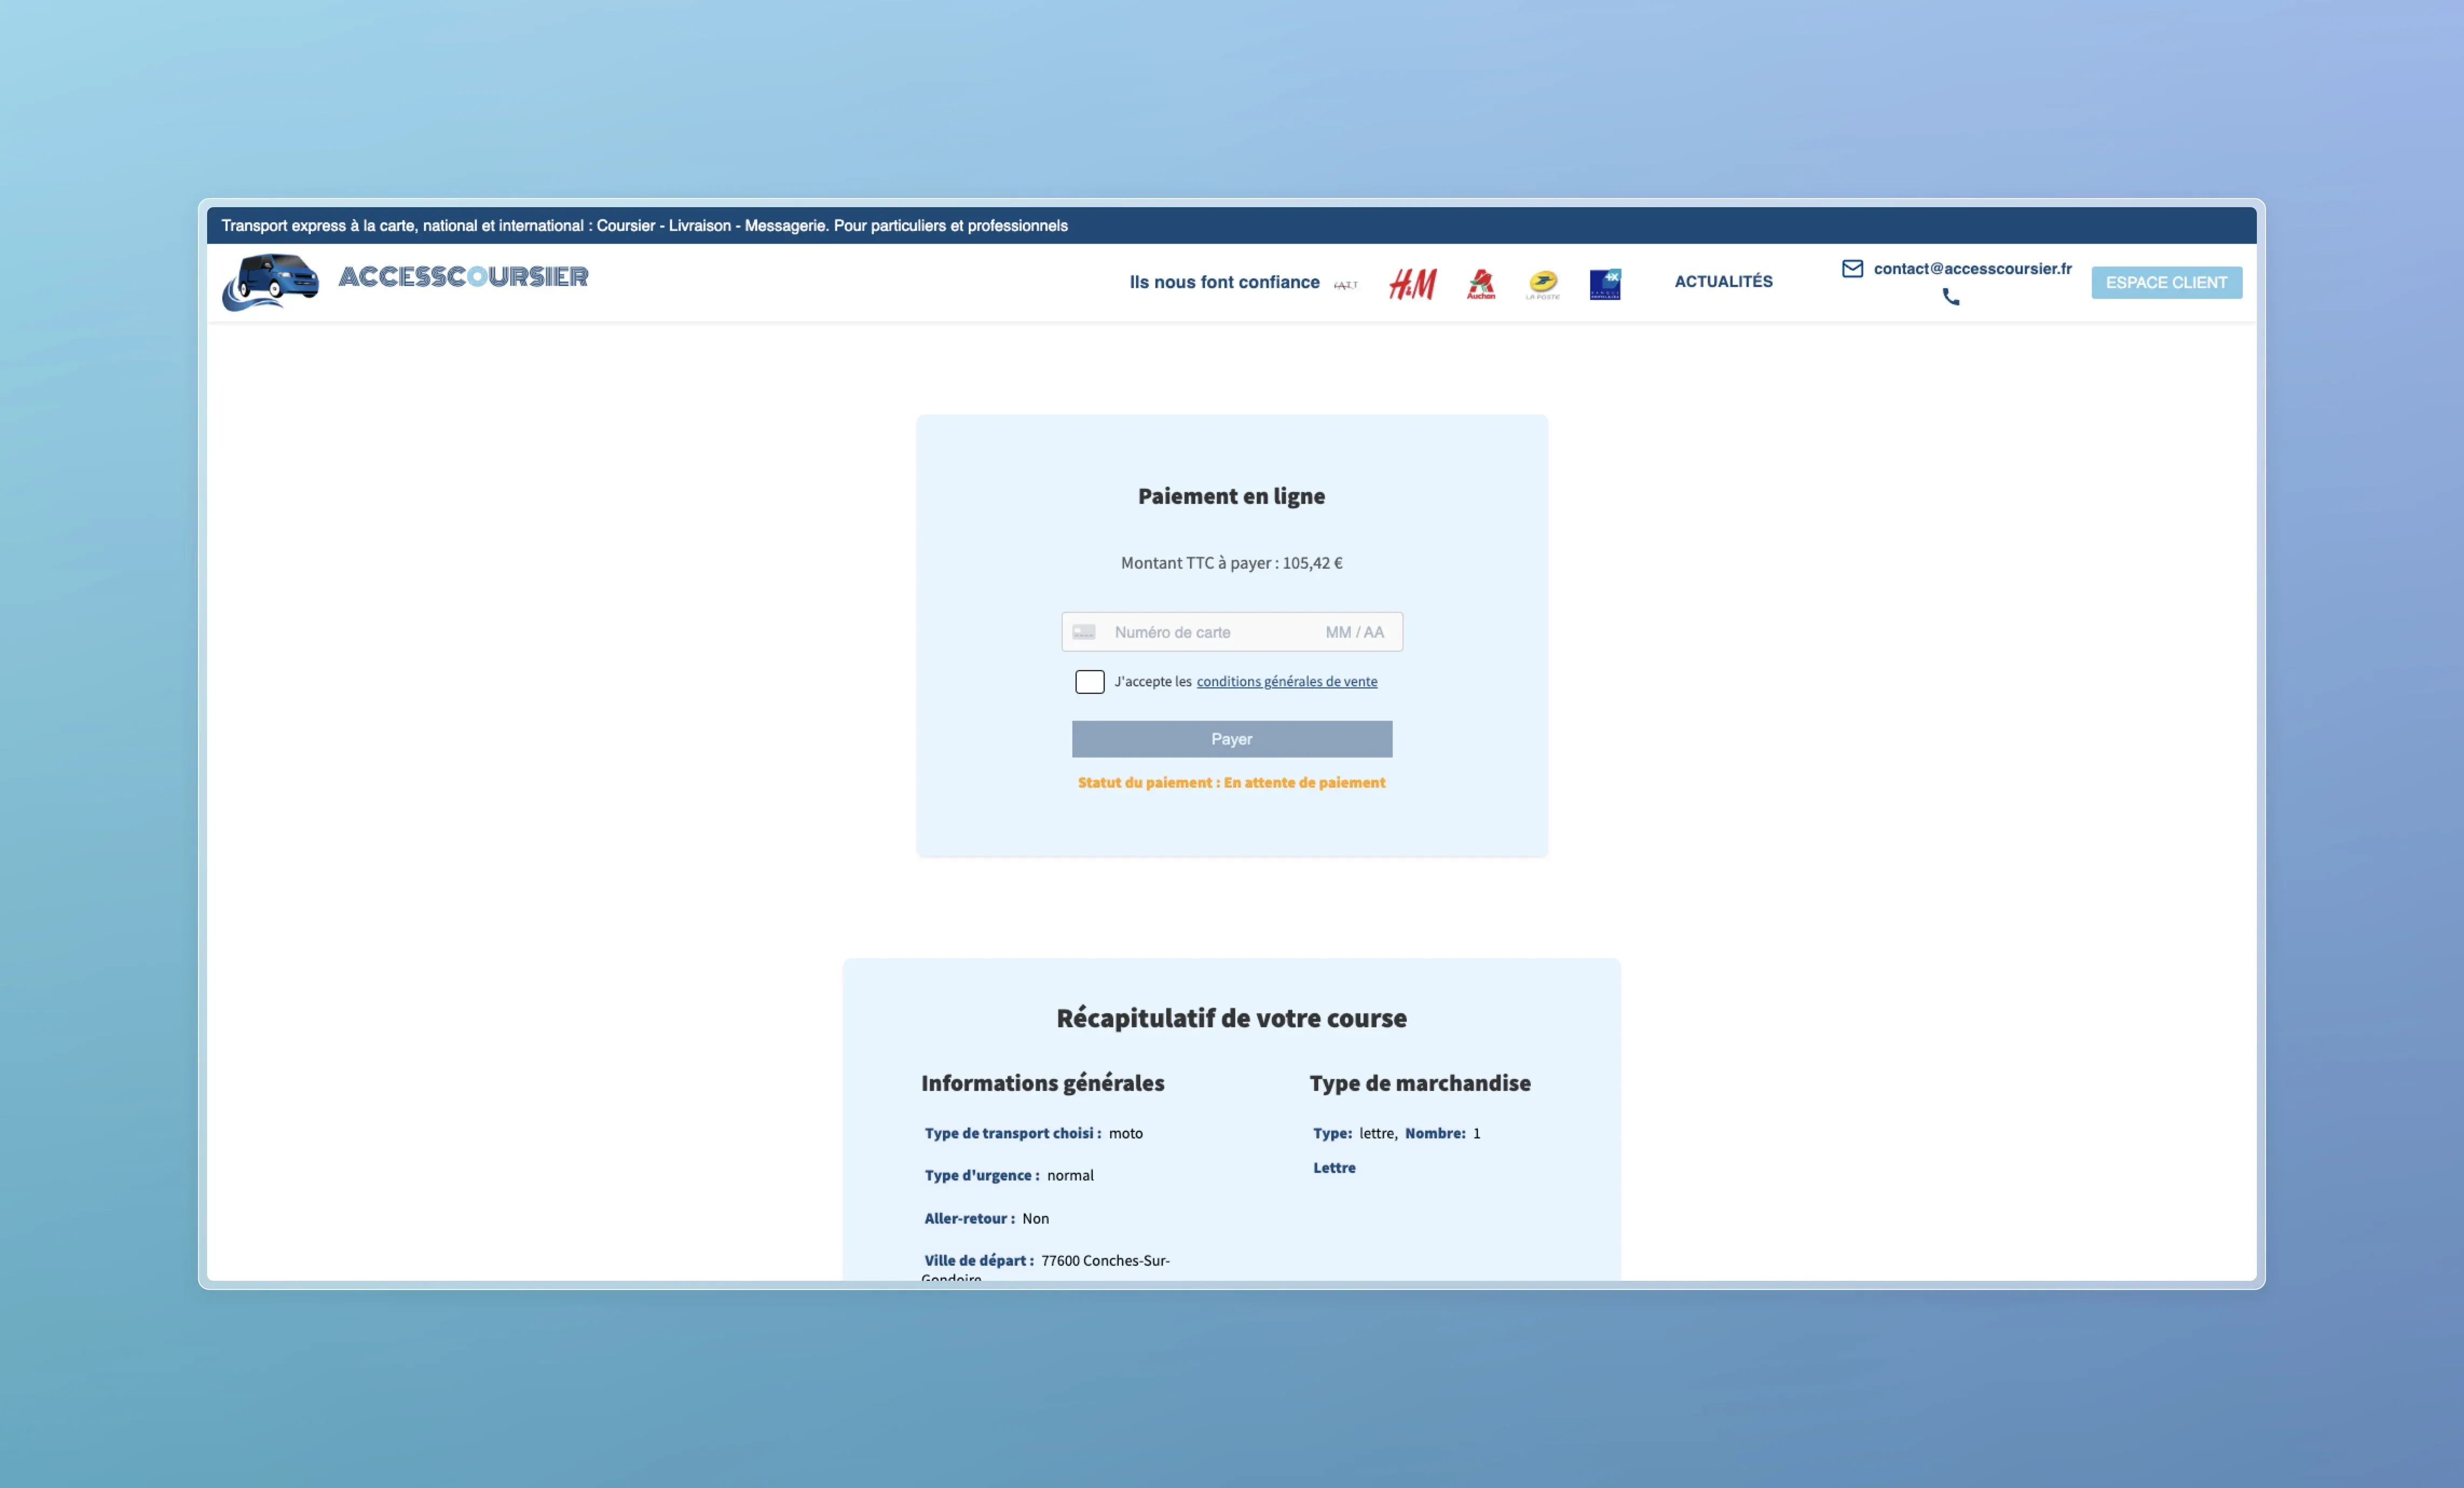Click the credit card icon in field
The image size is (2464, 1488).
(x=1084, y=632)
